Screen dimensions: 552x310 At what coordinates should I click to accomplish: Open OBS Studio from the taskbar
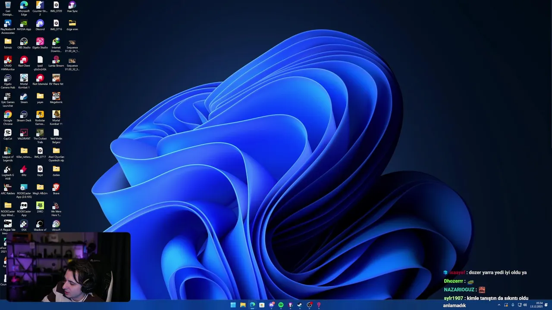coord(309,305)
